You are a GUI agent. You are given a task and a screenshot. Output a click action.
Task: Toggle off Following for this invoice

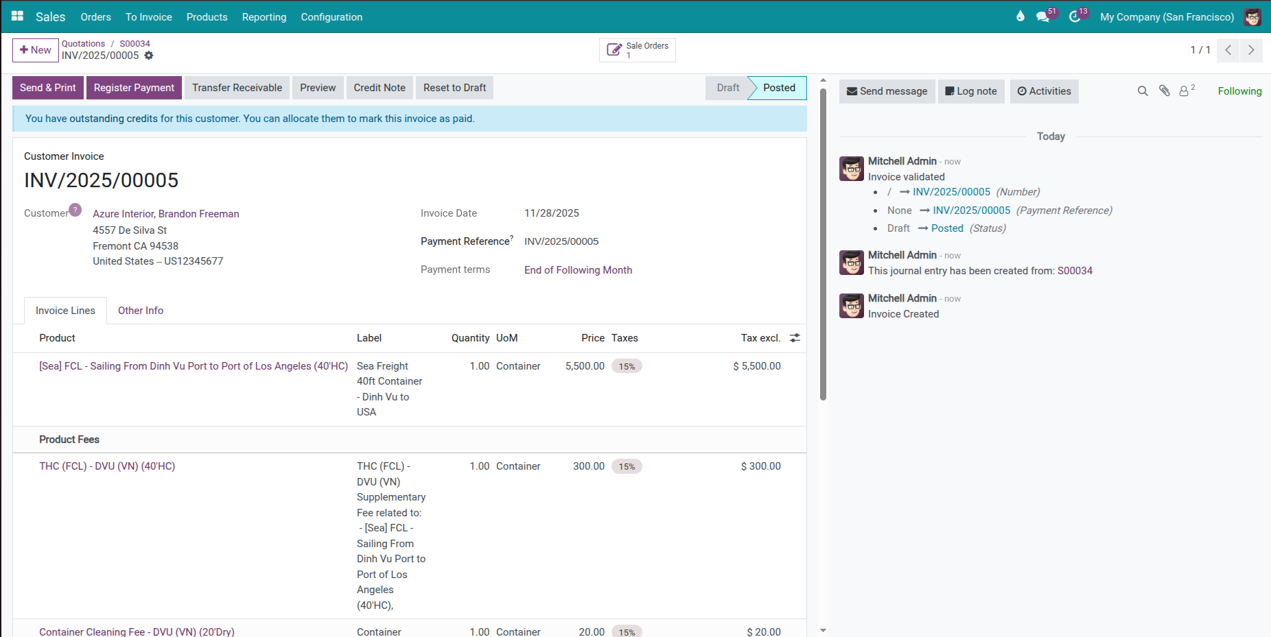coord(1239,91)
